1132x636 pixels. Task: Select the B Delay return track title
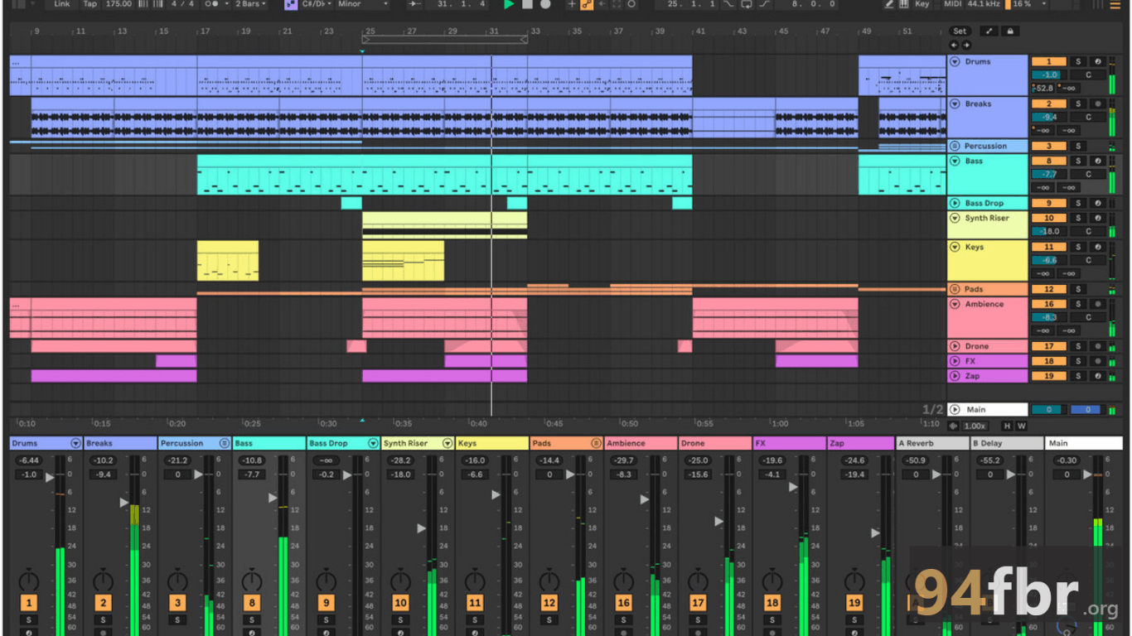[x=1007, y=443]
